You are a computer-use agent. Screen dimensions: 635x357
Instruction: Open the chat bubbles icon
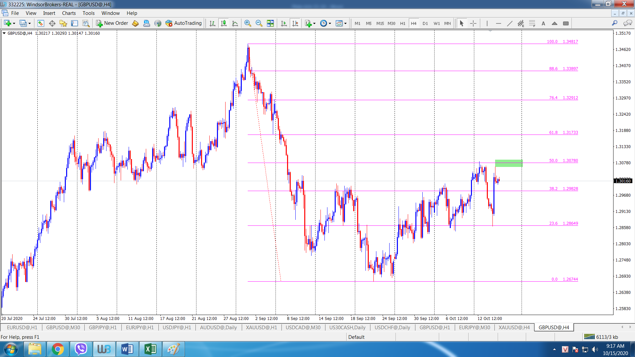pos(627,23)
